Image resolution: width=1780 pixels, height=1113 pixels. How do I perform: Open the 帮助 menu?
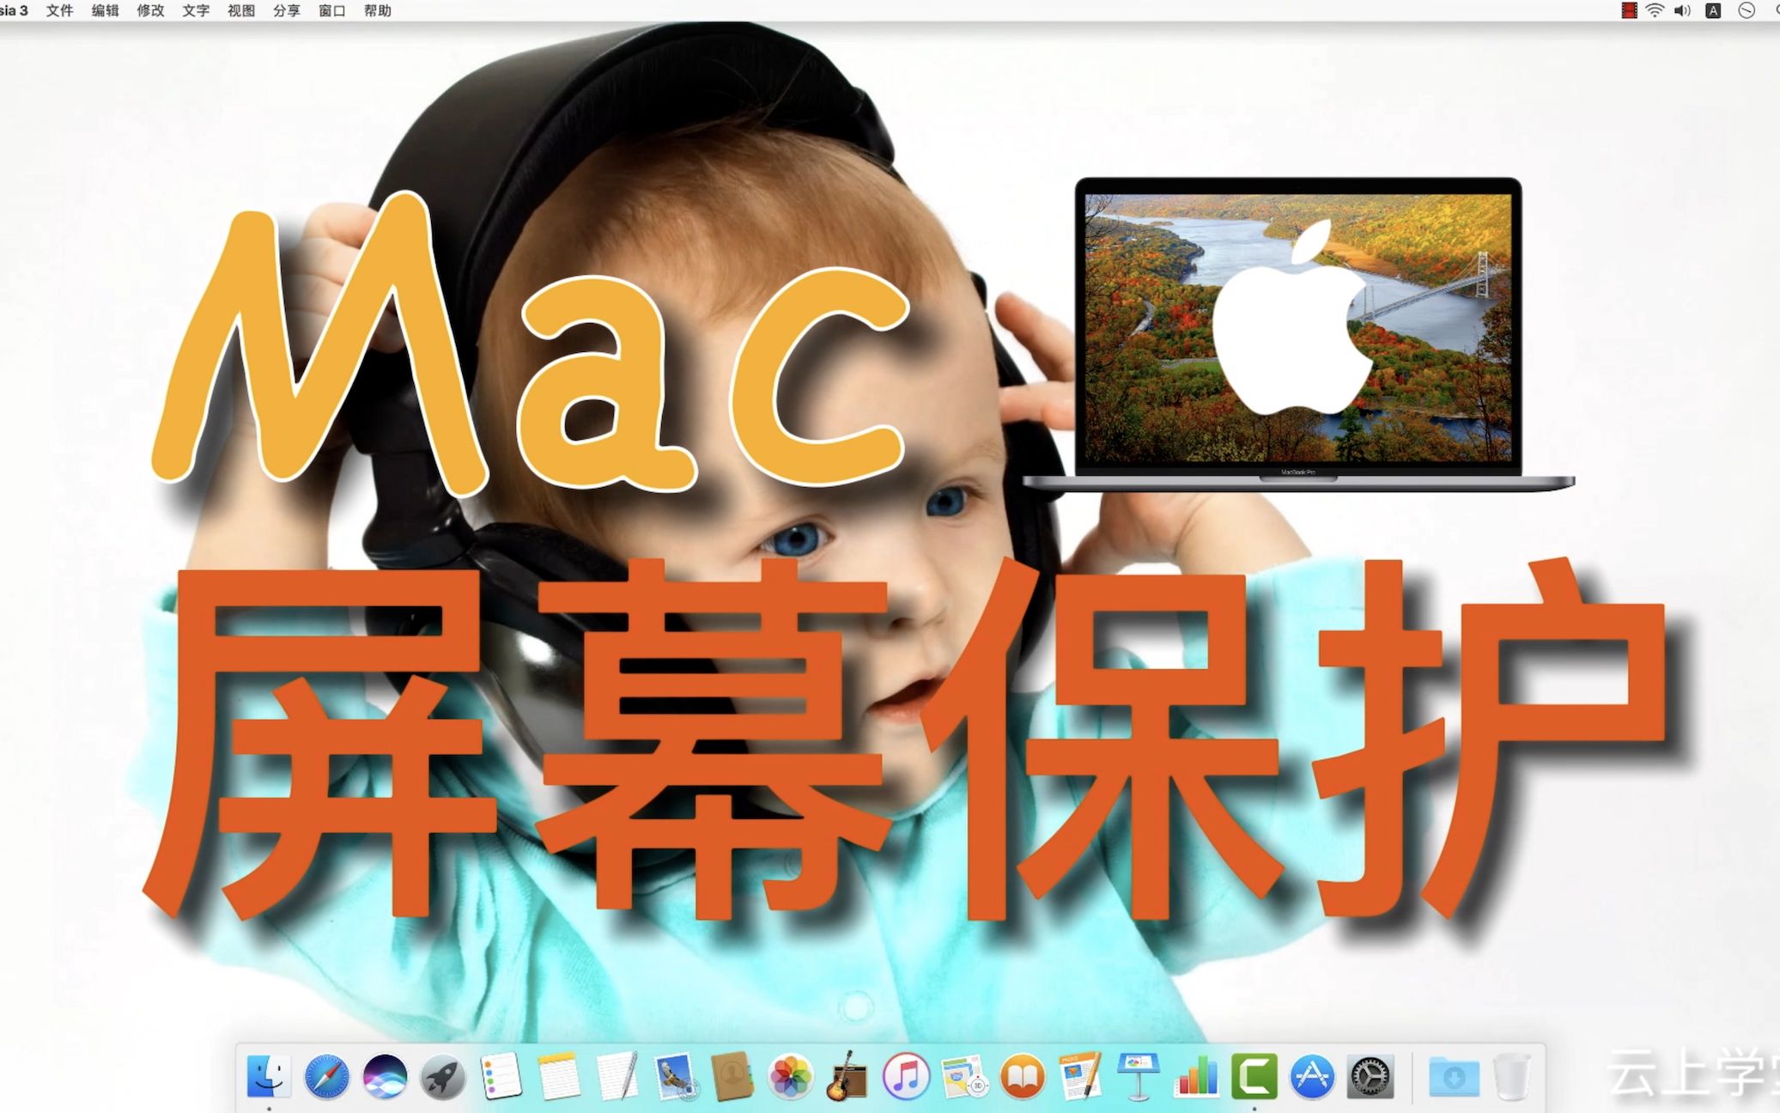click(x=378, y=10)
